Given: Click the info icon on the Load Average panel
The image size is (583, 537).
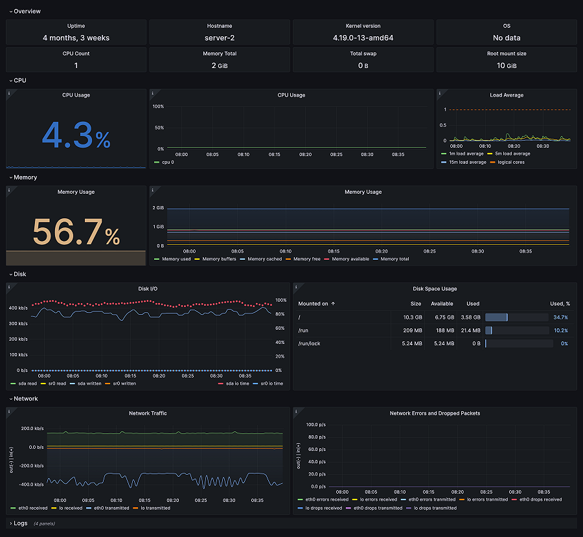Looking at the screenshot, I should [x=441, y=95].
